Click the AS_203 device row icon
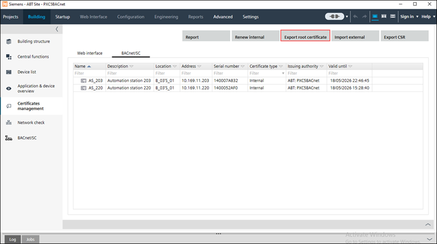The image size is (437, 244). coord(83,81)
